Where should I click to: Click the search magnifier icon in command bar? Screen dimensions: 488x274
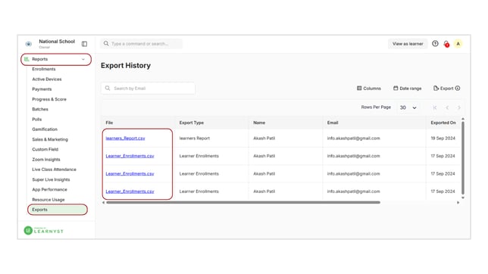click(x=106, y=44)
